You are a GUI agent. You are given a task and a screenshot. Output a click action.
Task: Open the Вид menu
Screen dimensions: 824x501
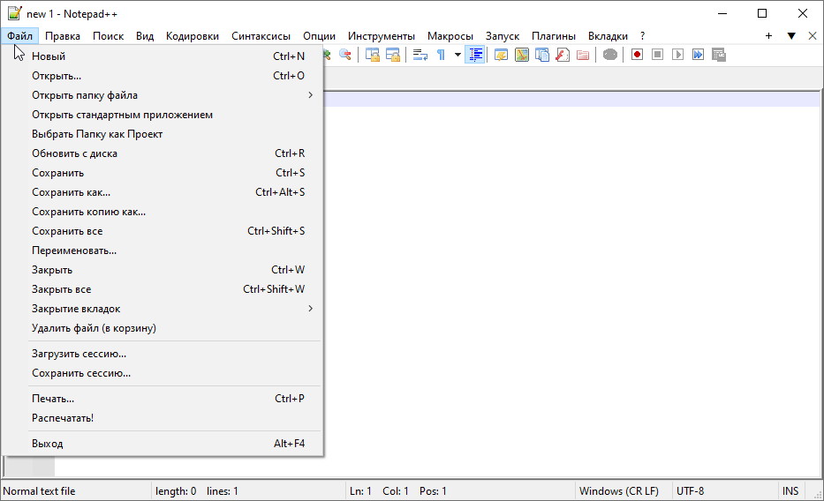point(145,35)
